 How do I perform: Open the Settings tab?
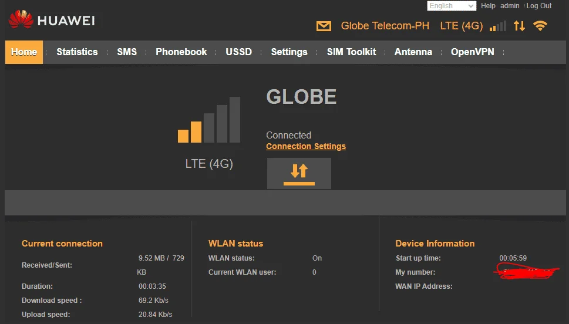(289, 52)
